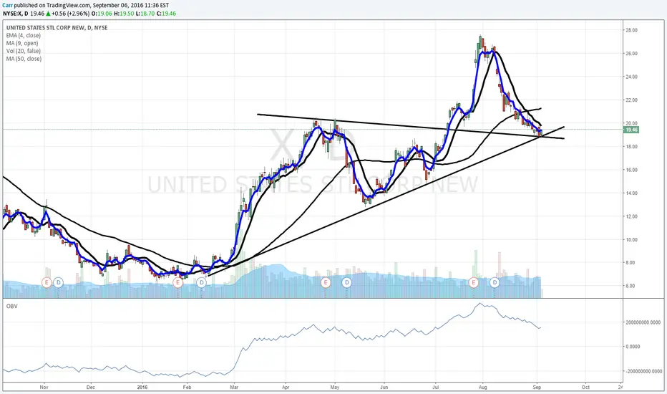Select the 24.00 price axis label
This screenshot has height=394, width=667.
pos(631,77)
